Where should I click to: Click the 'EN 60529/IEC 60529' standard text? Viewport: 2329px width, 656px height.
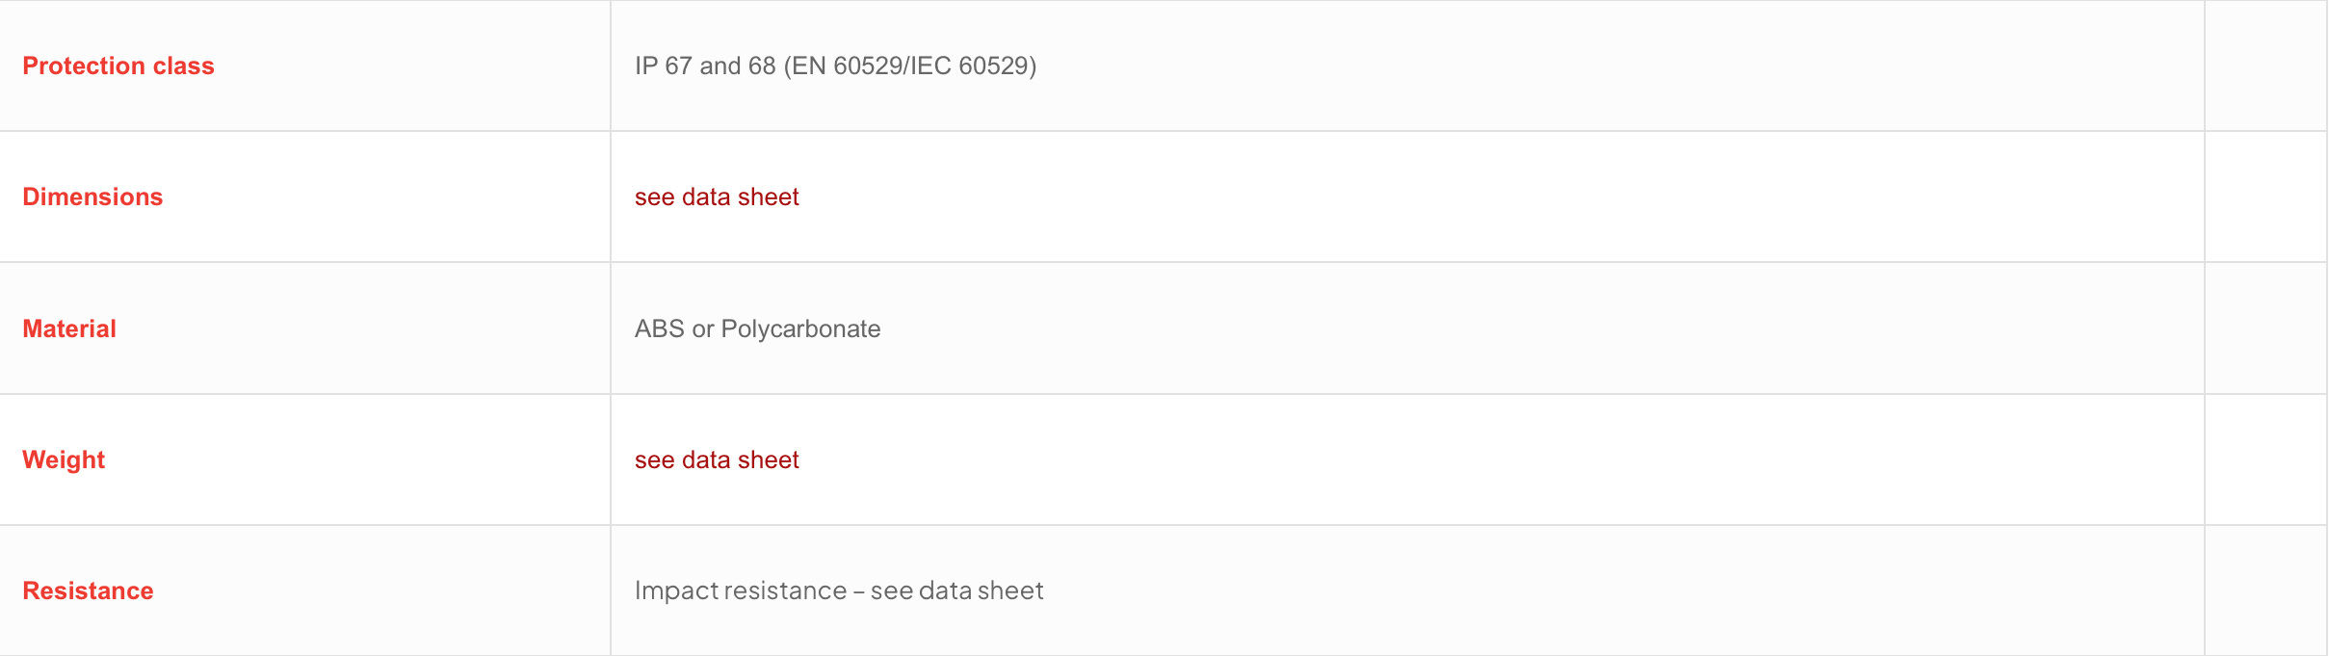[x=910, y=66]
